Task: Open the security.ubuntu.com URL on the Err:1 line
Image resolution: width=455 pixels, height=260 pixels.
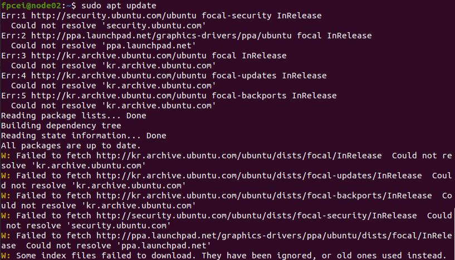Action: click(x=114, y=16)
